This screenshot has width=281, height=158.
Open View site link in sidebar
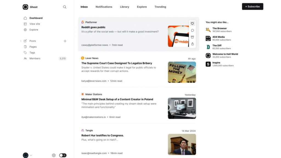click(35, 24)
